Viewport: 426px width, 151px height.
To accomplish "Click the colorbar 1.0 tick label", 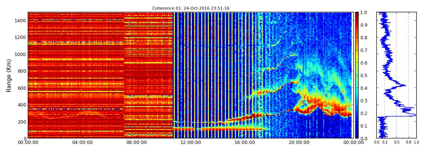I will tap(363, 13).
